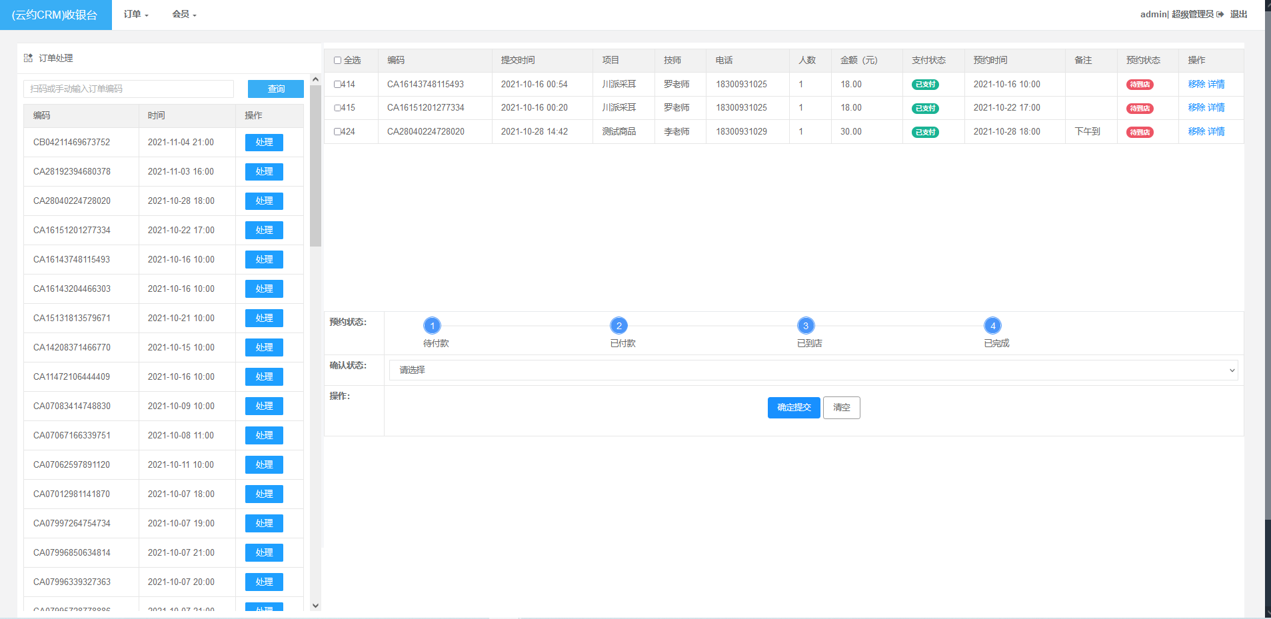The height and width of the screenshot is (619, 1271).
Task: Click the 待到店 badge for order 424
Action: 1140,132
